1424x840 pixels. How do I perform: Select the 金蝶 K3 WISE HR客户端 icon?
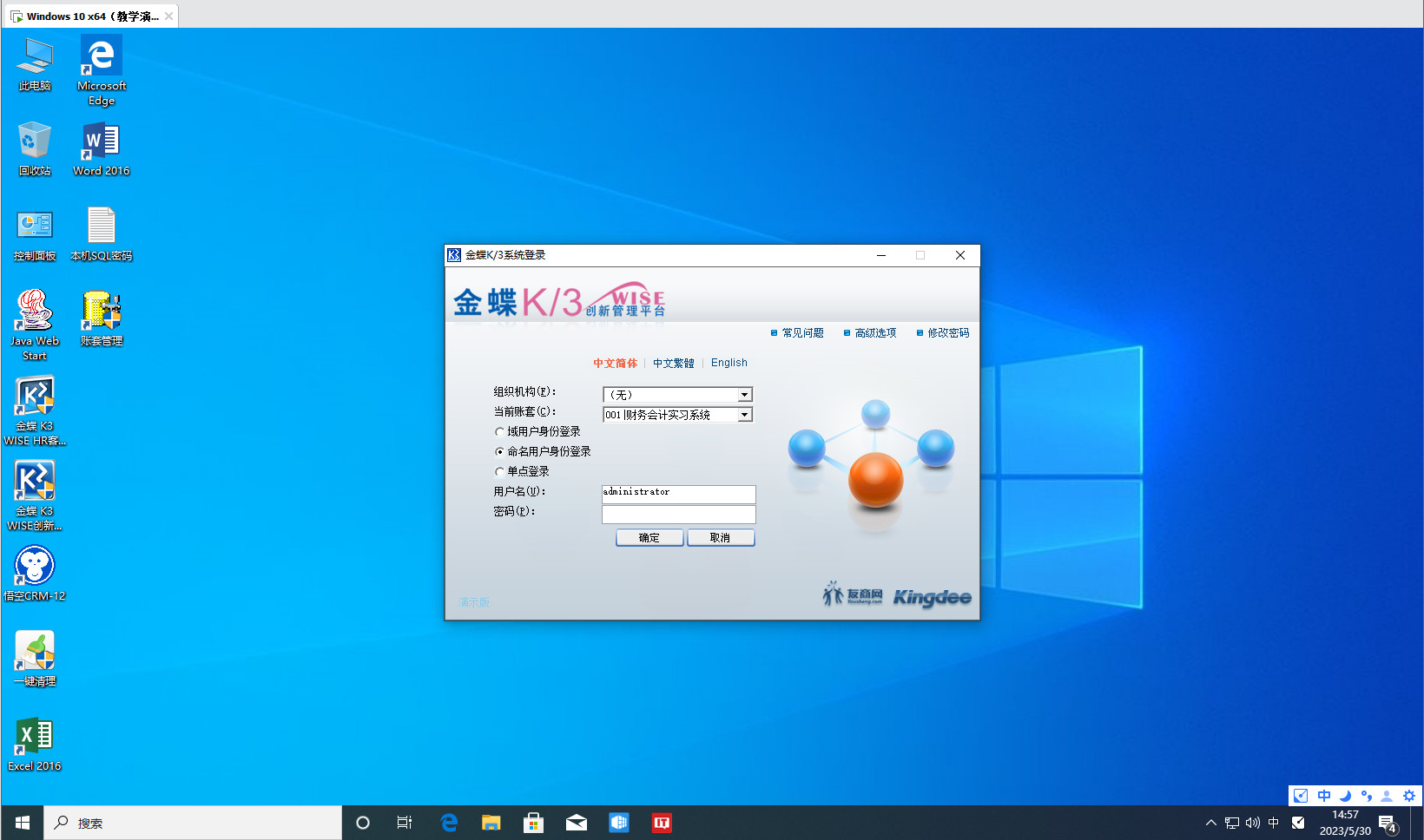point(35,410)
